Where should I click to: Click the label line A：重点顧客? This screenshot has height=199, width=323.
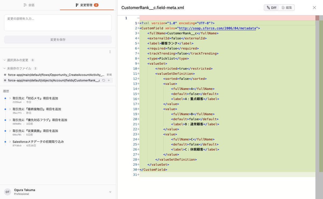point(195,99)
